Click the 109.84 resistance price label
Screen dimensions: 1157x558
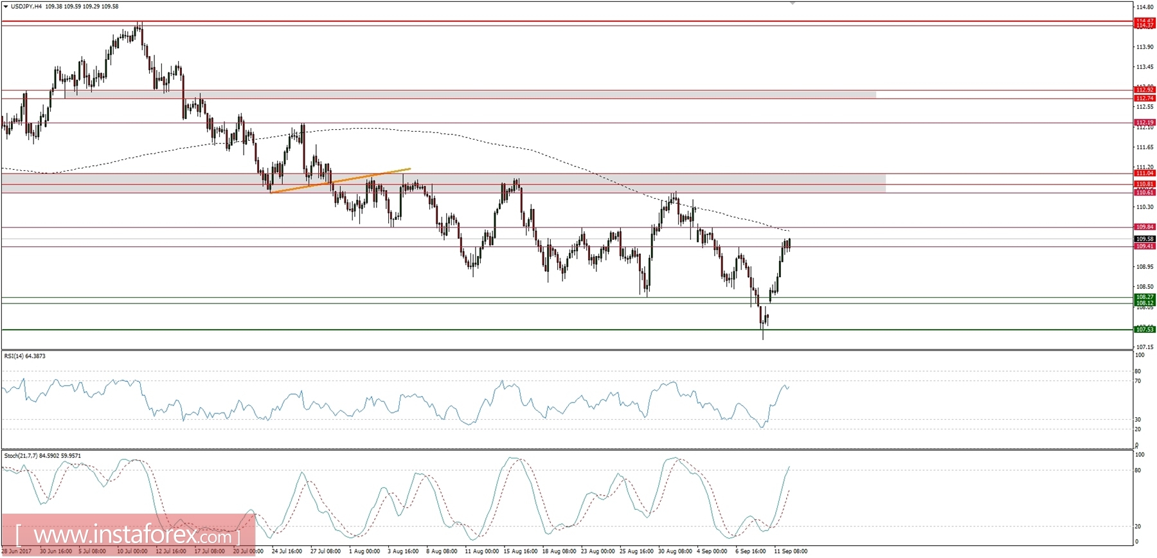click(x=1145, y=227)
